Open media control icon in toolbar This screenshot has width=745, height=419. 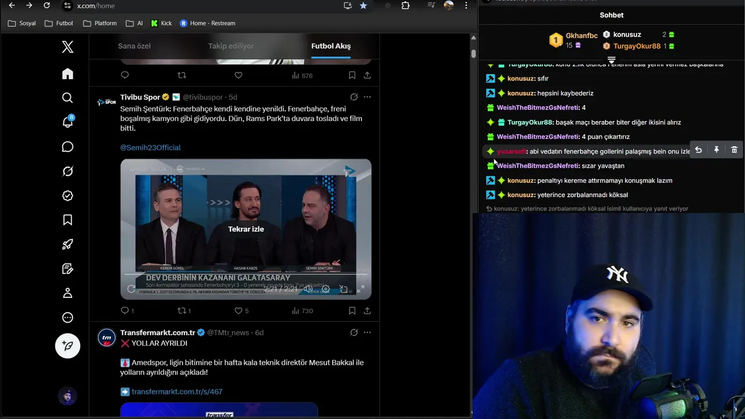click(x=431, y=5)
